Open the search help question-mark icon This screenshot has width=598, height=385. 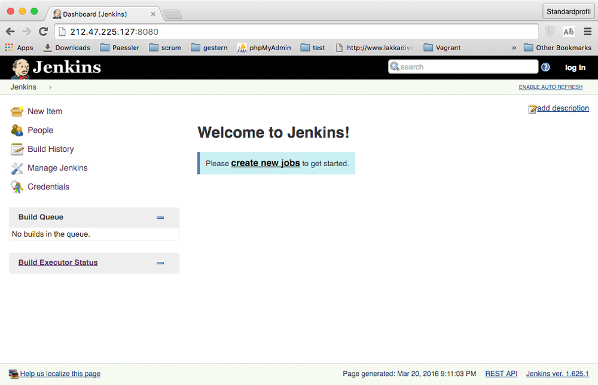tap(545, 68)
